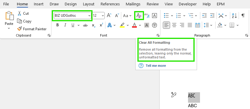Viewport: 250px width, 109px height.
Task: Click Clear All Formatting eraser icon
Action: pyautogui.click(x=139, y=16)
